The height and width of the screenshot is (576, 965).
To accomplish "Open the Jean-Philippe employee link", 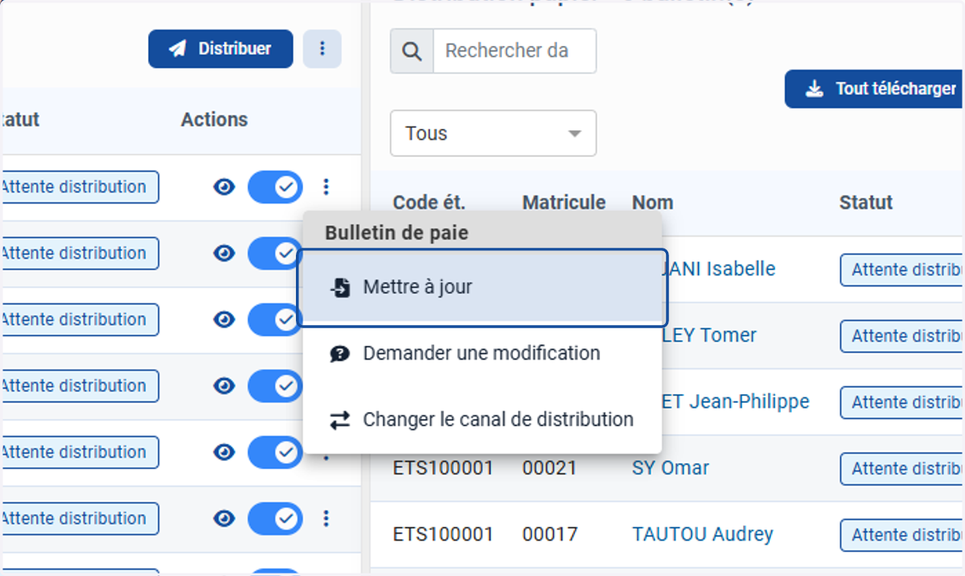I will 736,401.
